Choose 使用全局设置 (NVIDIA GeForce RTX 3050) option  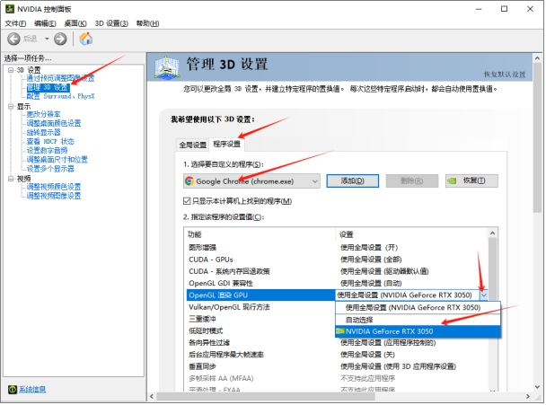(x=418, y=307)
